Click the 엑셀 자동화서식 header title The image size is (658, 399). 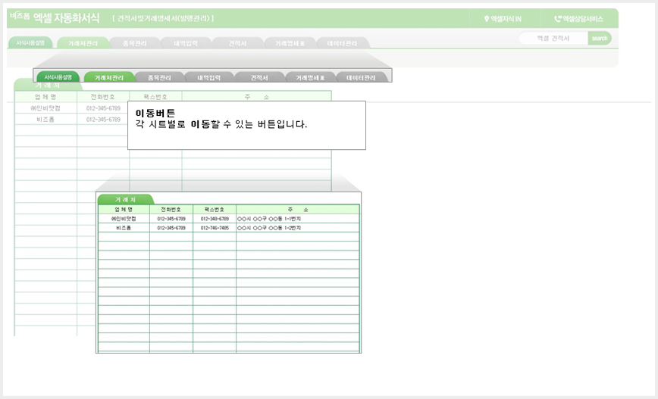(66, 17)
